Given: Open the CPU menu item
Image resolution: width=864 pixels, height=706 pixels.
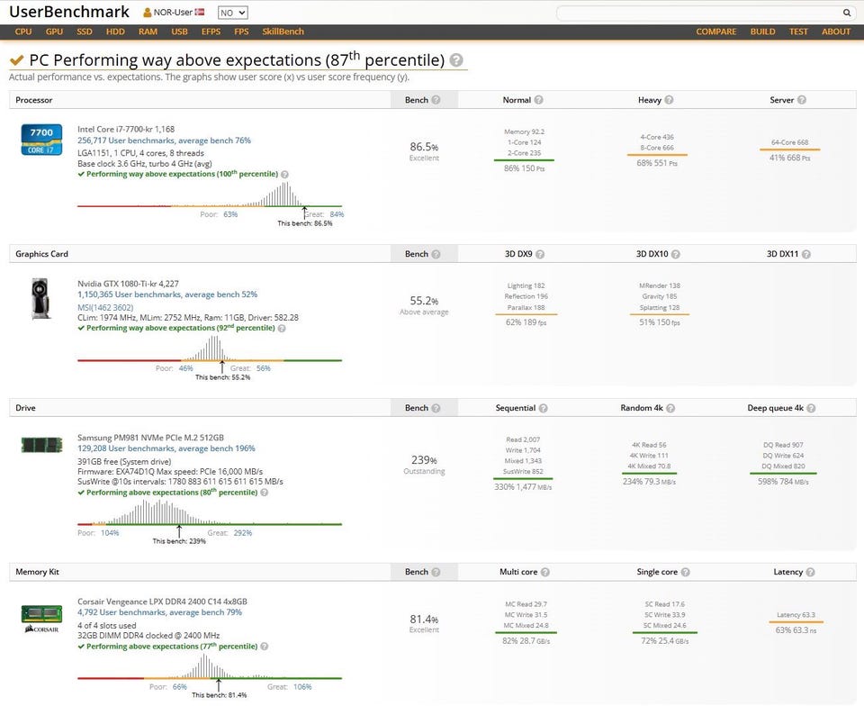Looking at the screenshot, I should (23, 32).
